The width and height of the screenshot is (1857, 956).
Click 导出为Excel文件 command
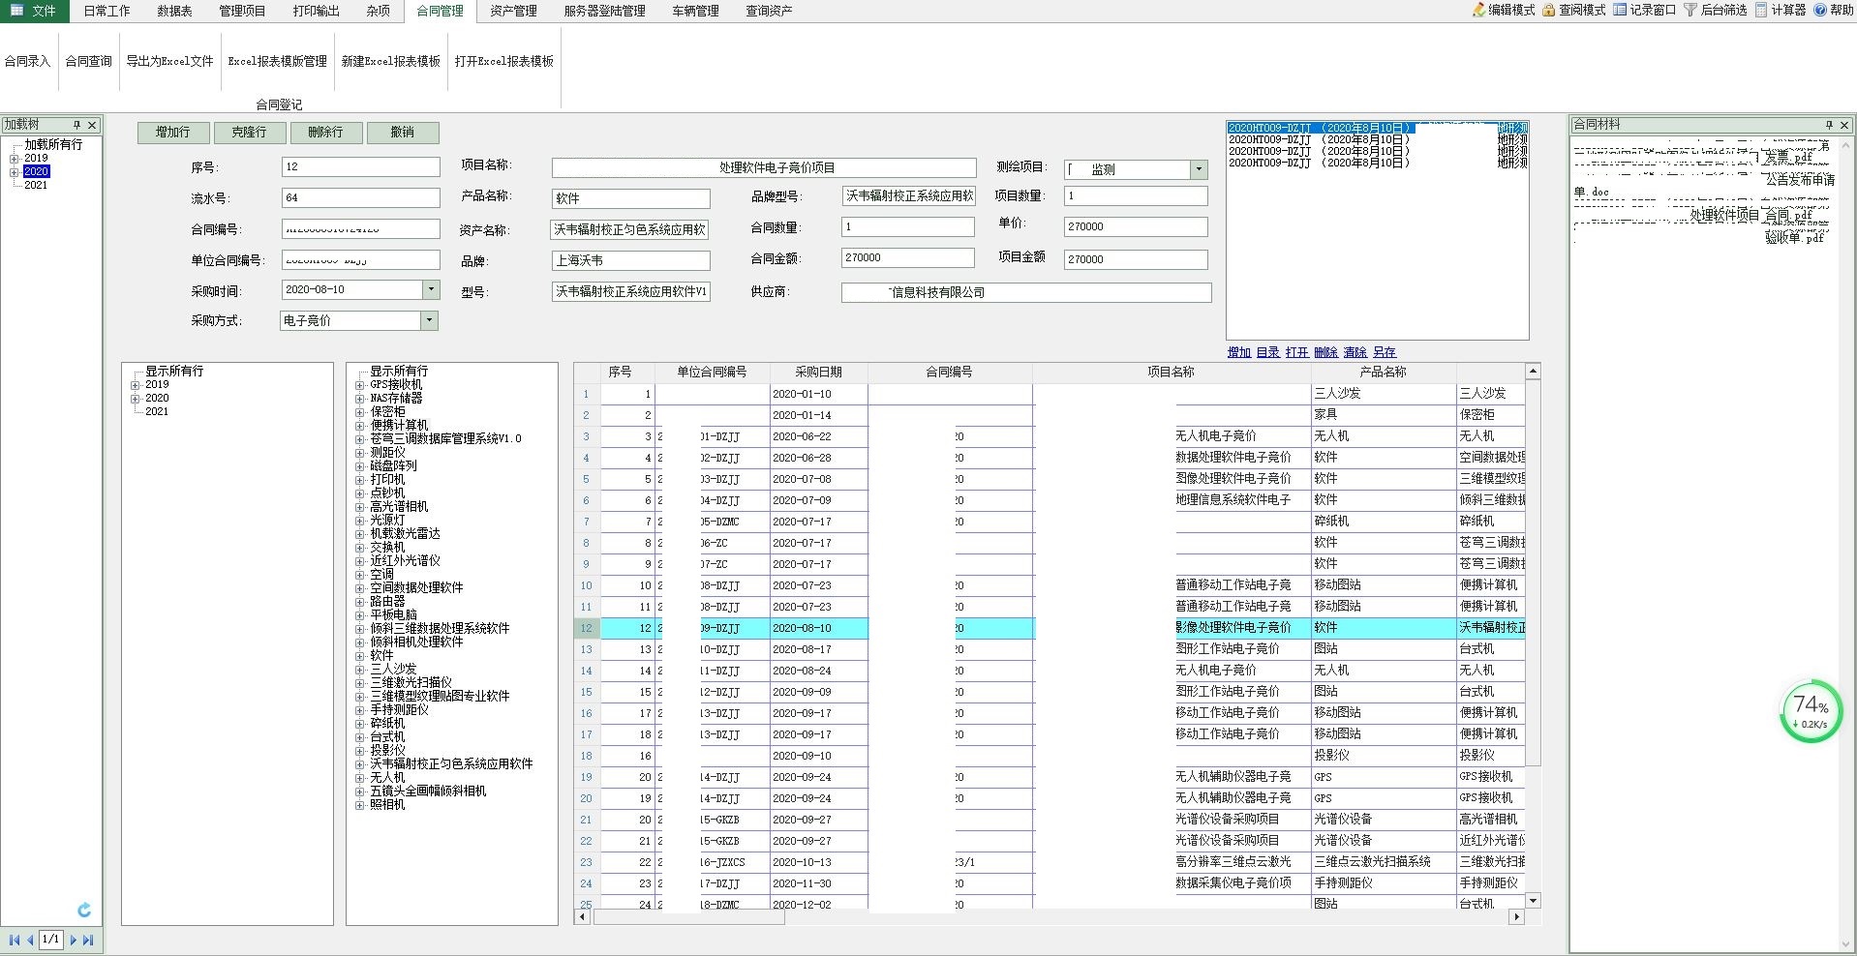pos(169,61)
